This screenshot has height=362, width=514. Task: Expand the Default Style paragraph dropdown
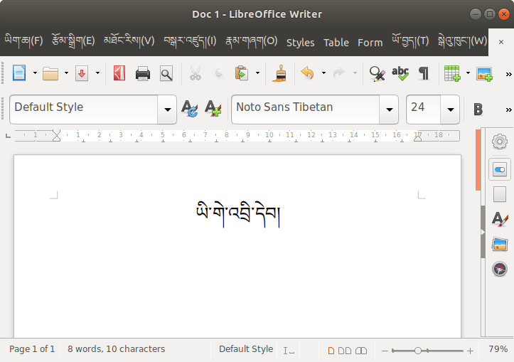point(167,110)
